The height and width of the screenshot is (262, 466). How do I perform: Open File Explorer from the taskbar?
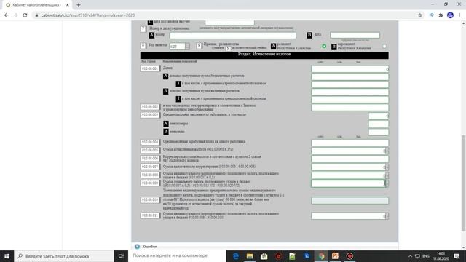click(x=250, y=256)
